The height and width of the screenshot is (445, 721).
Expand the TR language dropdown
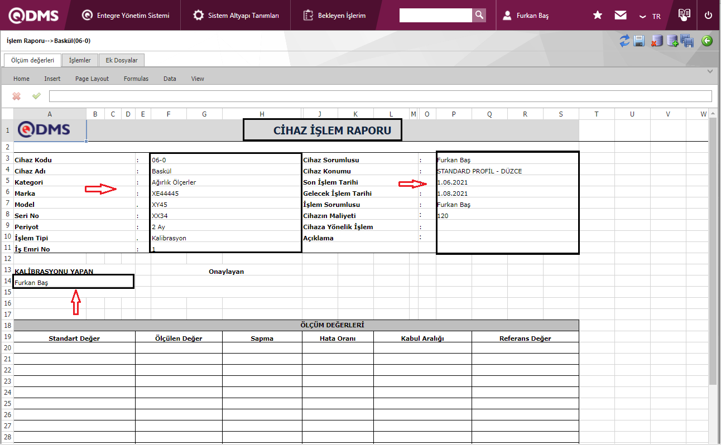coord(650,16)
